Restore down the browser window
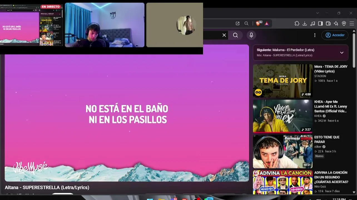357x200 pixels. pos(339,13)
